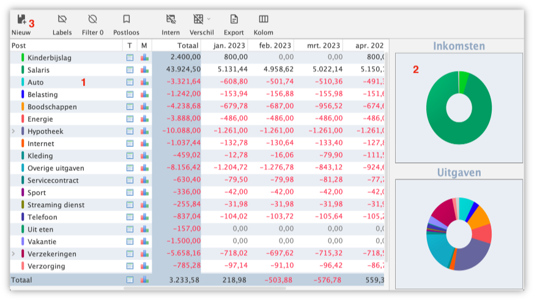Image resolution: width=534 pixels, height=300 pixels.
Task: Open the chart icon in Totaal row
Action: [144, 280]
